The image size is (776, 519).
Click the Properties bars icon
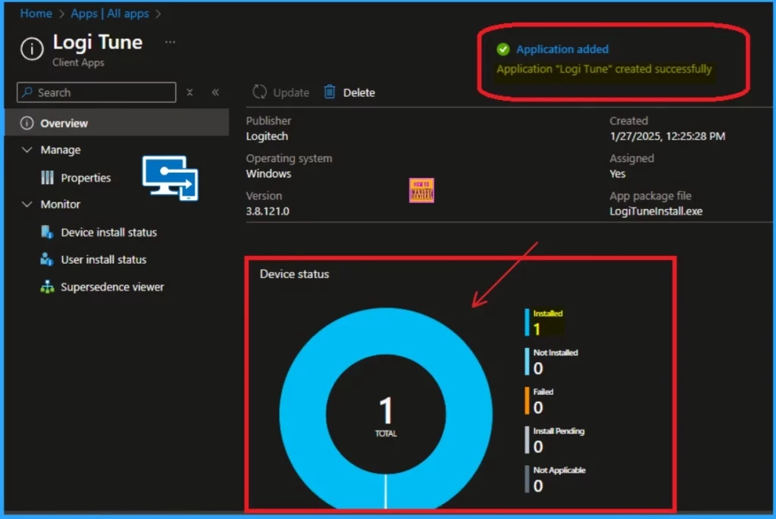tap(47, 177)
